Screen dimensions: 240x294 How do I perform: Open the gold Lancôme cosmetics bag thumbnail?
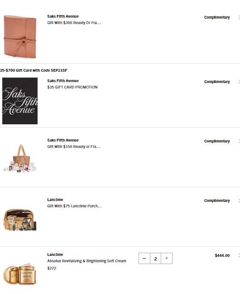coord(20,220)
